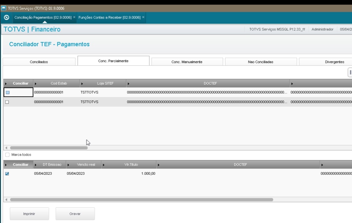Open the Divergentes tab

(334, 62)
